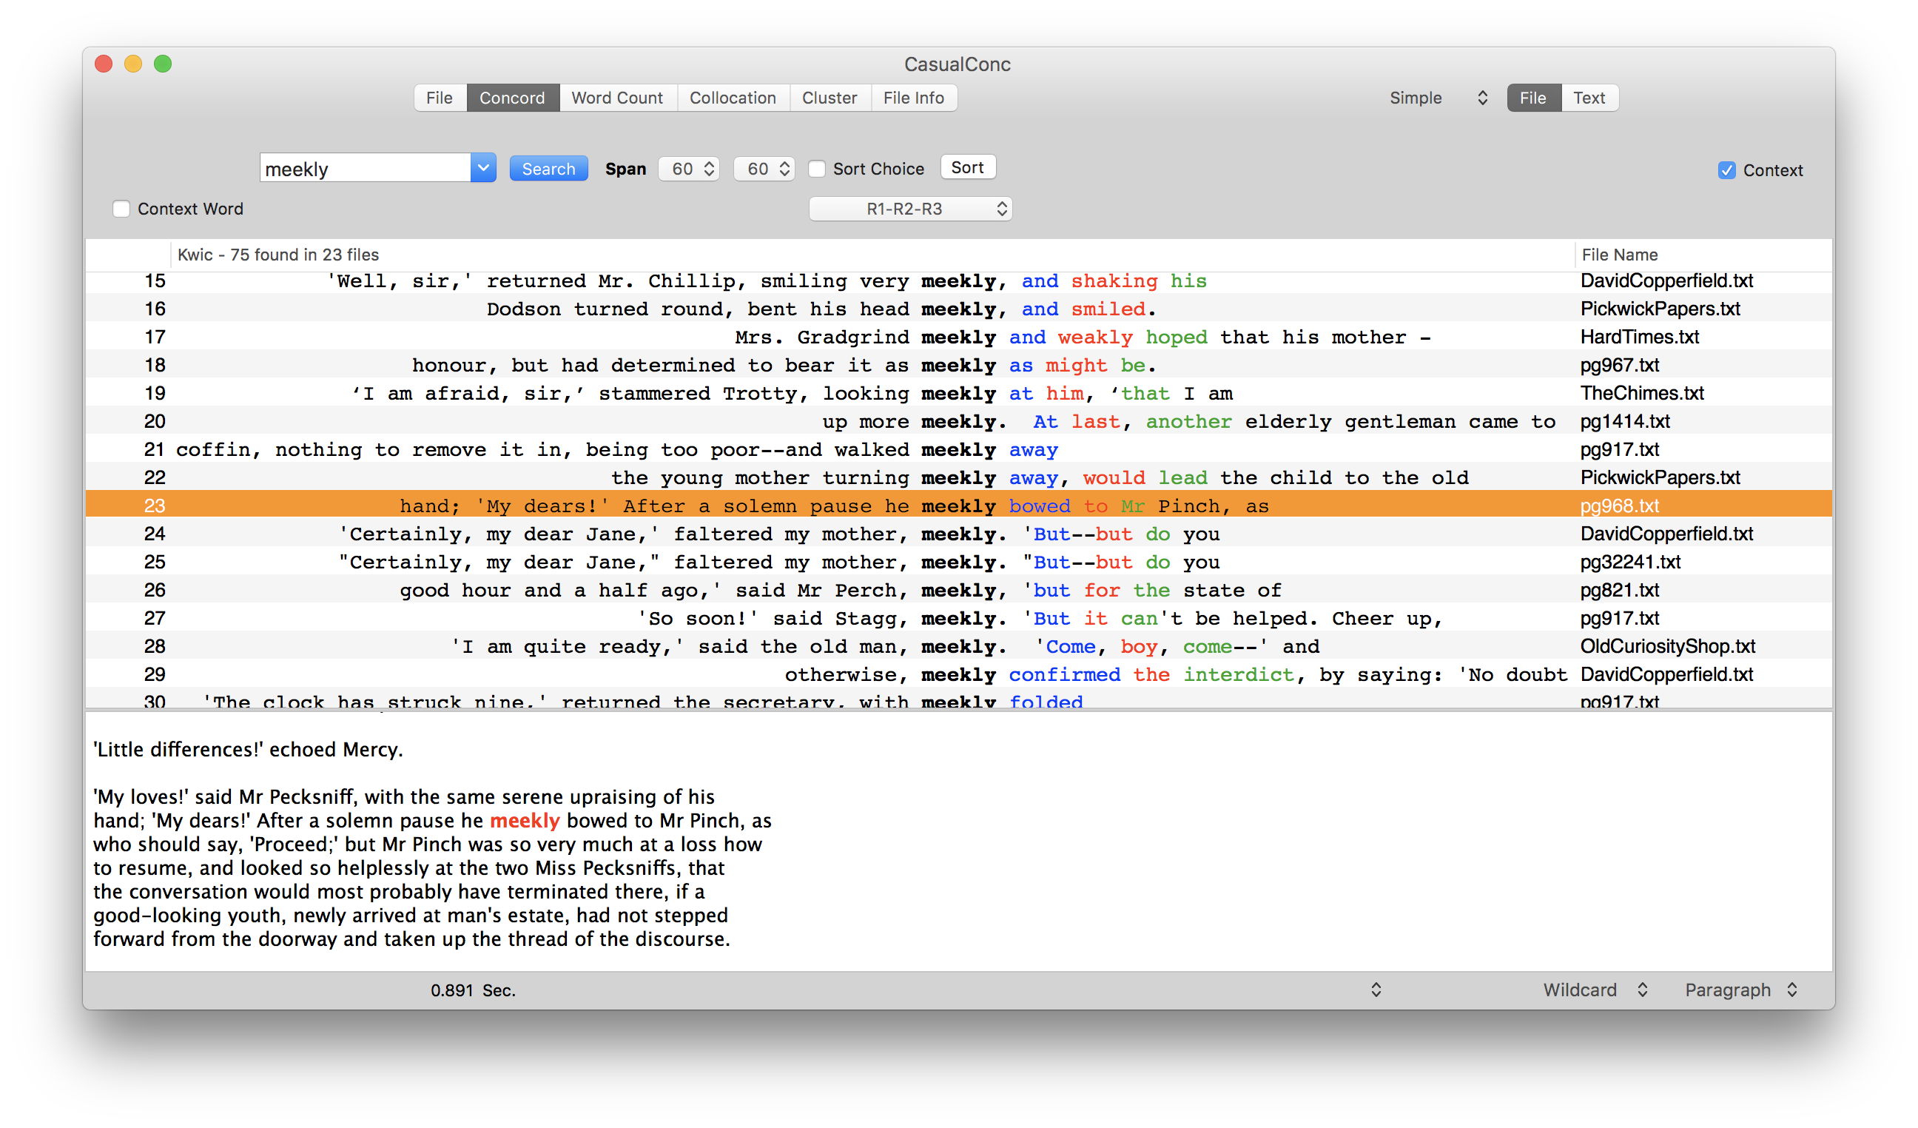Click the red meekly in context pane
The image size is (1918, 1128).
(525, 822)
